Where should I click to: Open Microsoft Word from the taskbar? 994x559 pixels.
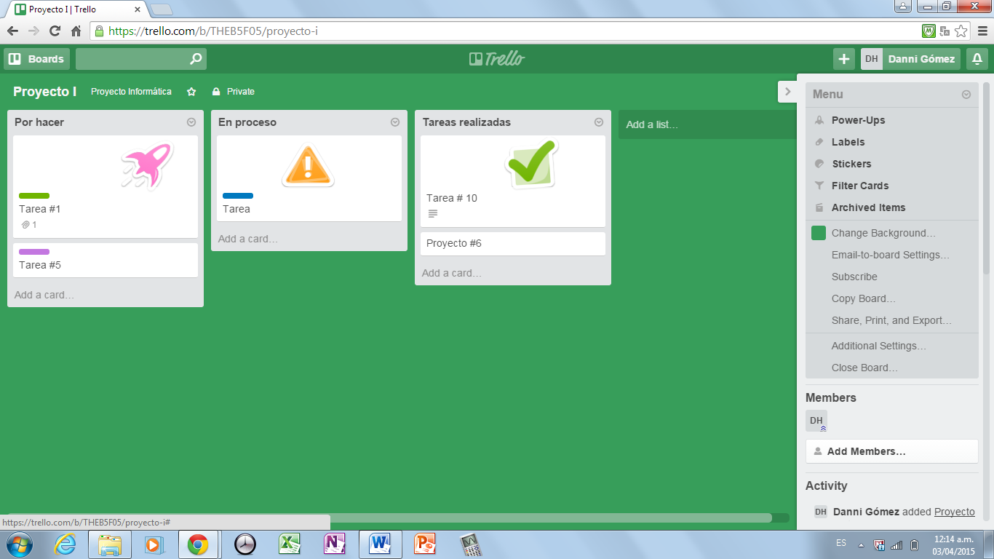[x=380, y=544]
